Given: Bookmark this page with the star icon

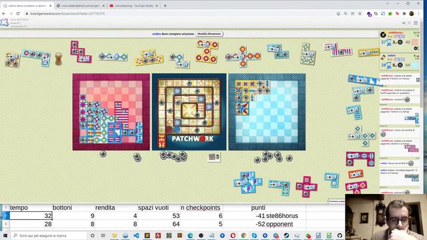Looking at the screenshot, I should (360, 13).
